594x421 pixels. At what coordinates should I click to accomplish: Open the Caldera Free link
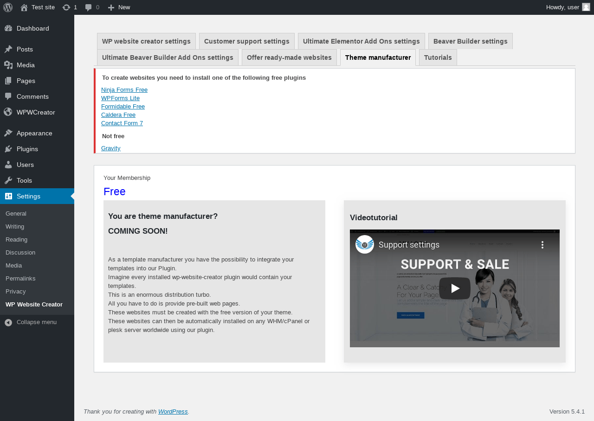118,115
